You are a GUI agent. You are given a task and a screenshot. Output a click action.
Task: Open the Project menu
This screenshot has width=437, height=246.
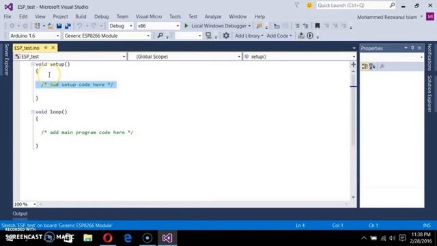(60, 16)
